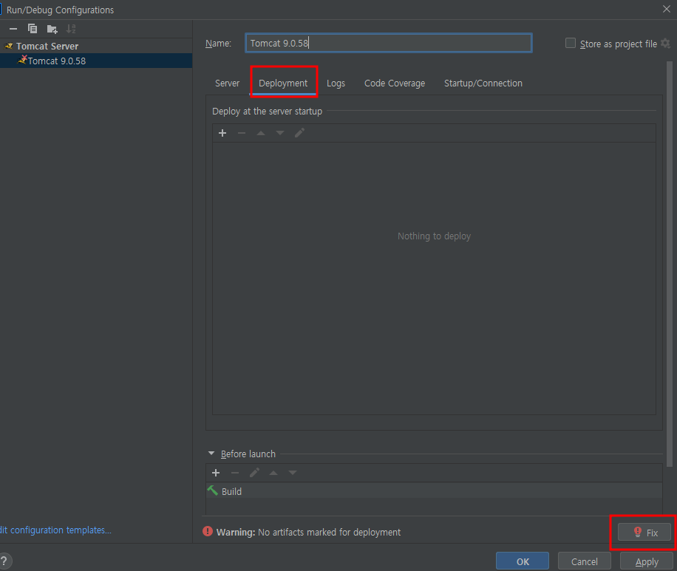Select the Tomcat 9.0.58 configuration
677x571 pixels.
click(x=96, y=61)
